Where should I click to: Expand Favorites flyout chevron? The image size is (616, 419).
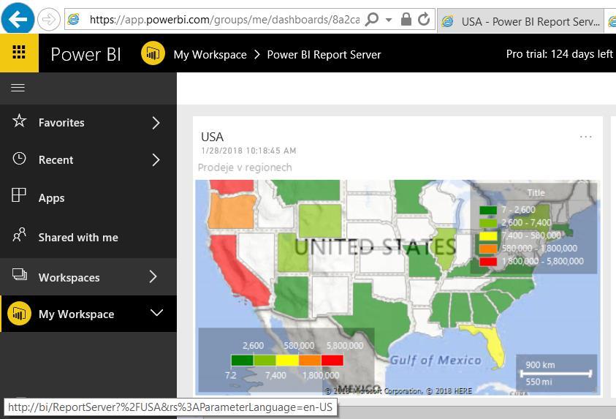pyautogui.click(x=156, y=123)
